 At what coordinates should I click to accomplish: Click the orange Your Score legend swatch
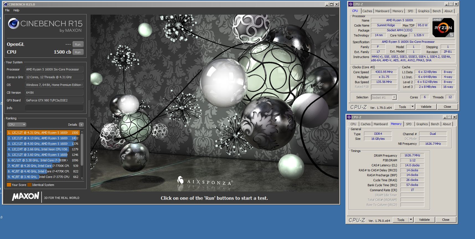click(9, 185)
